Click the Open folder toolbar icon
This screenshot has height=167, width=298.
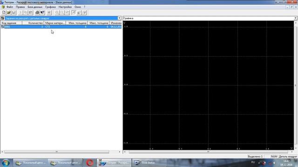point(9,13)
